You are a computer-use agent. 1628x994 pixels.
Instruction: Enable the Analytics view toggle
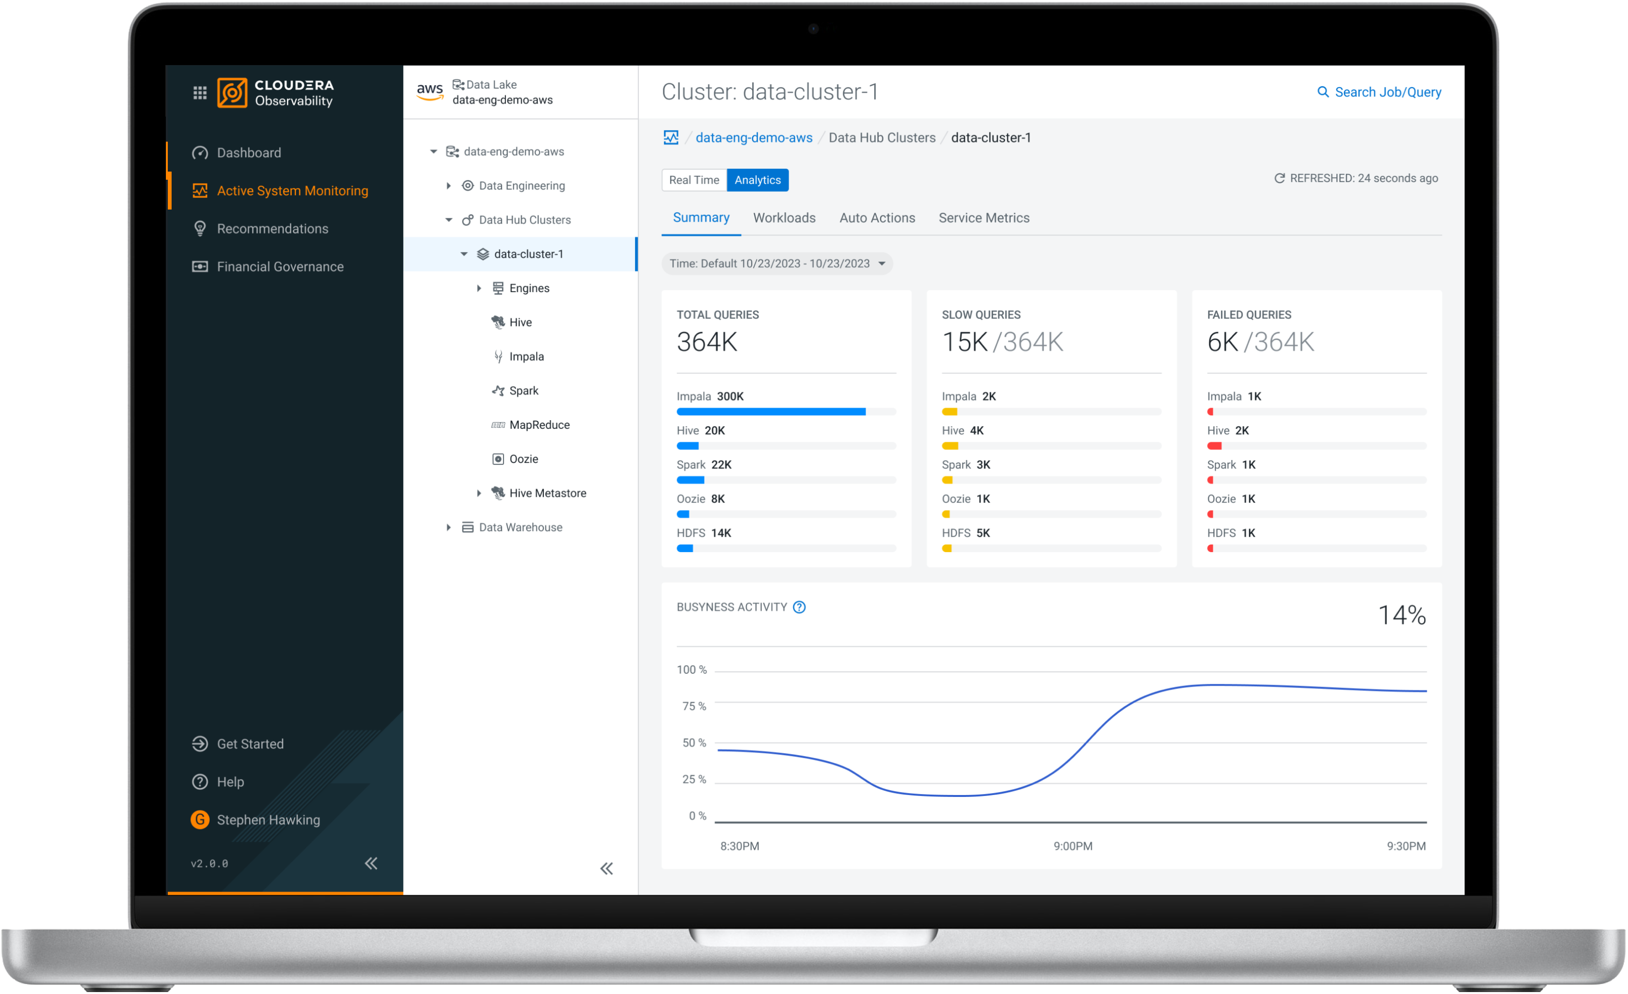pyautogui.click(x=757, y=180)
